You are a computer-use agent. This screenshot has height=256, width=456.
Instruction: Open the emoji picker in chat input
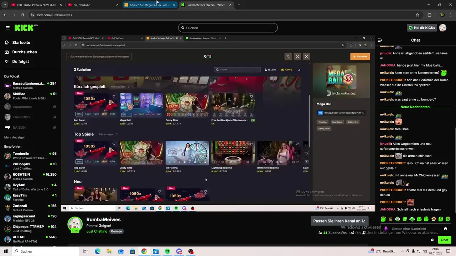click(x=445, y=229)
